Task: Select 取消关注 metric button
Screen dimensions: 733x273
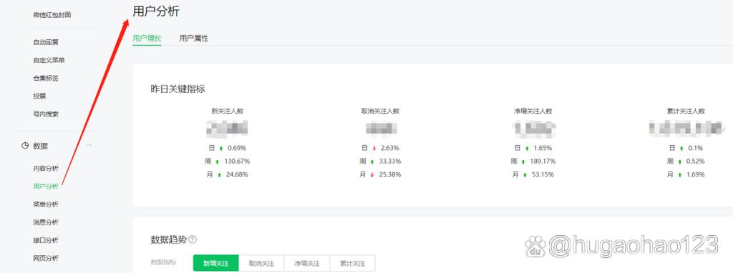Action: coord(261,263)
